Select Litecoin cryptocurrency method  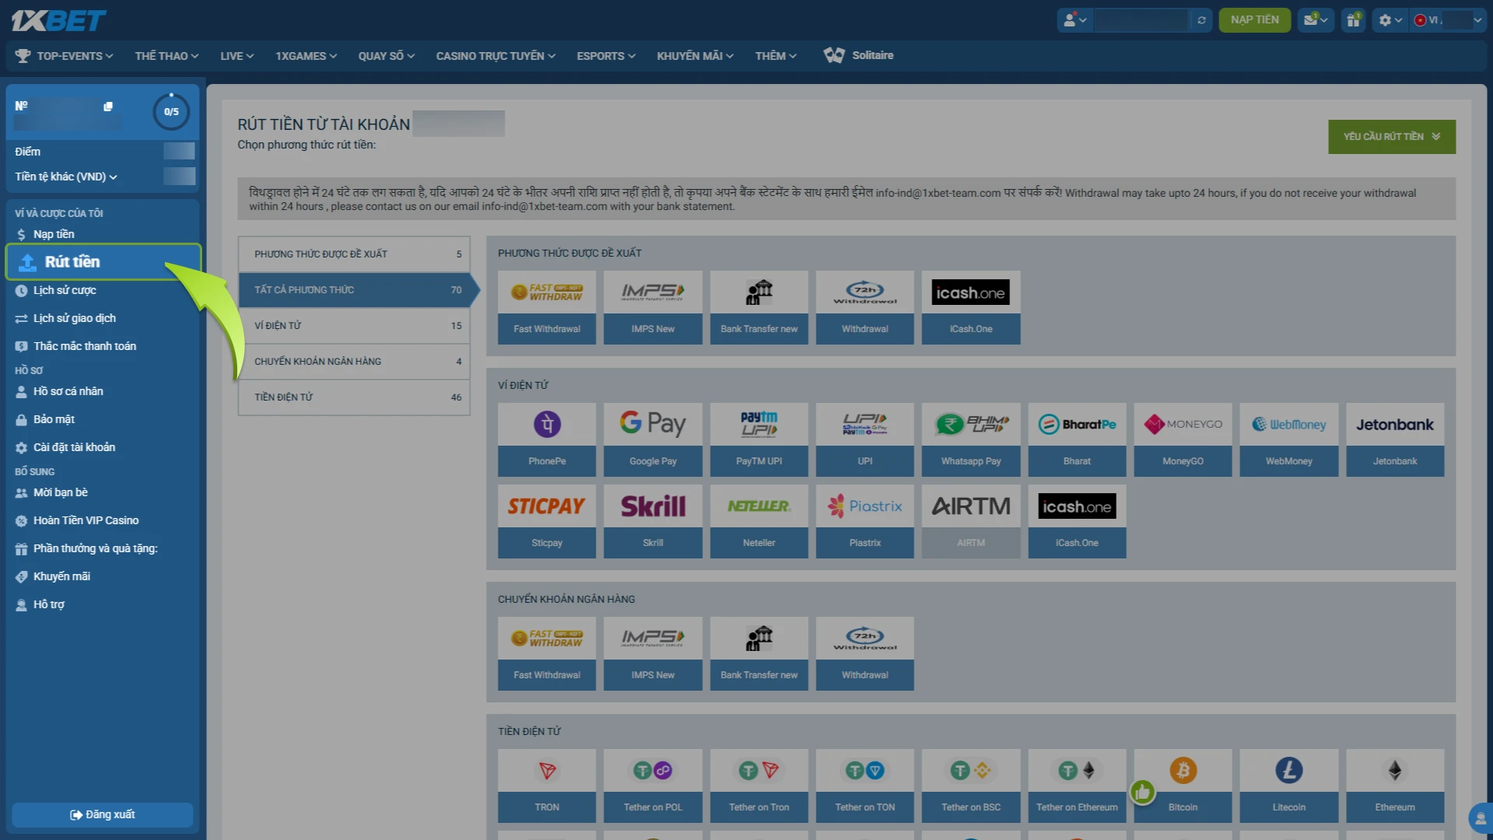[x=1289, y=786]
